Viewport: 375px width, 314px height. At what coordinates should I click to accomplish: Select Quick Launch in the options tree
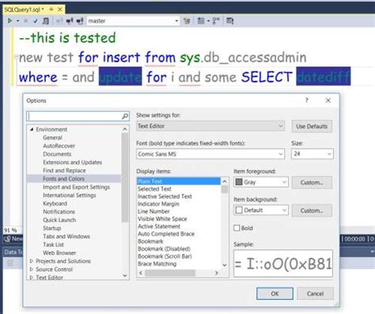59,220
